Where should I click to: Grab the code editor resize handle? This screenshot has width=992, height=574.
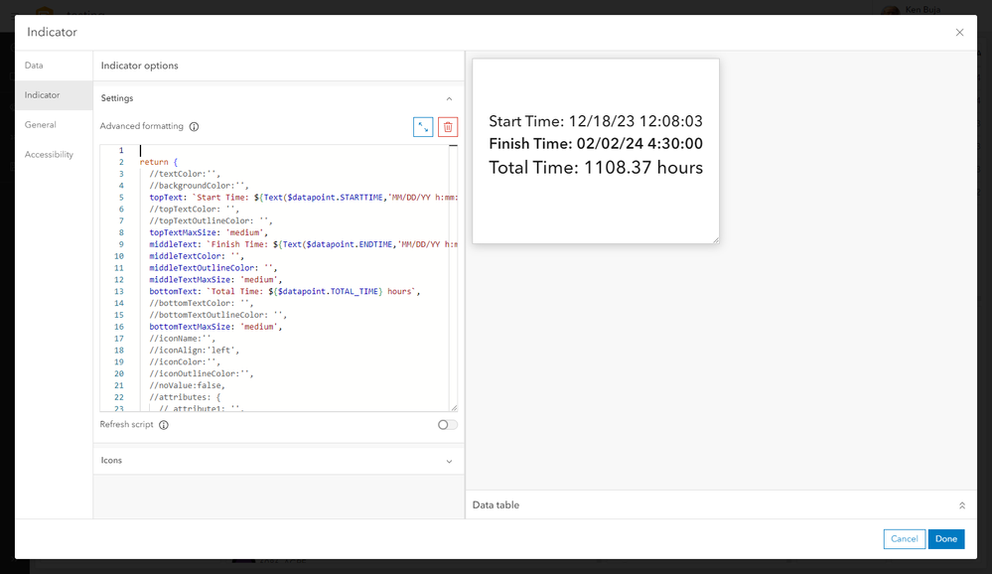454,408
